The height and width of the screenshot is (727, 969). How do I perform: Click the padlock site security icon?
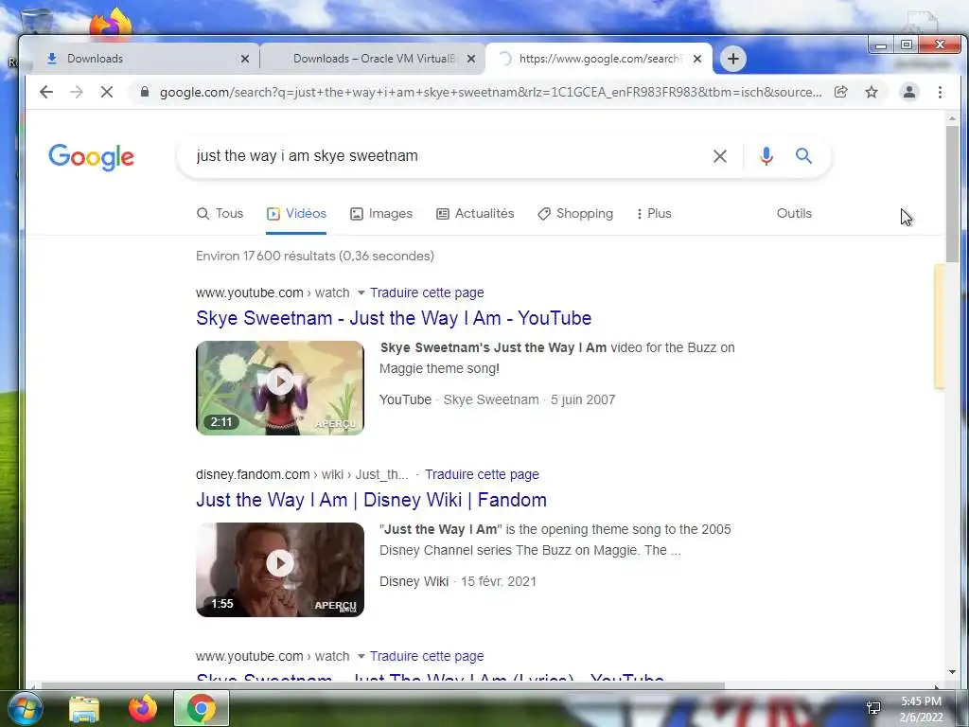[x=145, y=92]
